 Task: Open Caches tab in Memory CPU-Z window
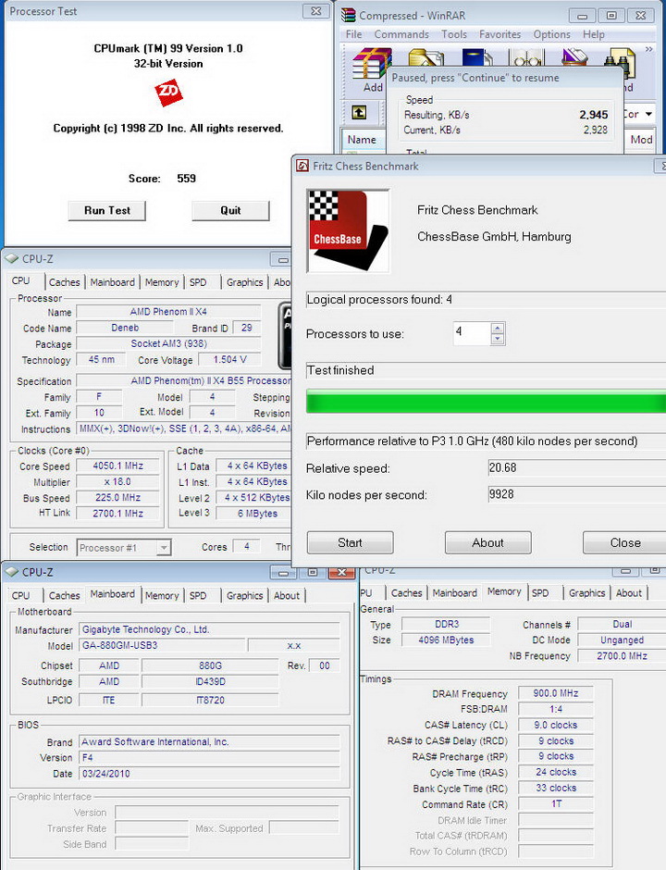(406, 592)
